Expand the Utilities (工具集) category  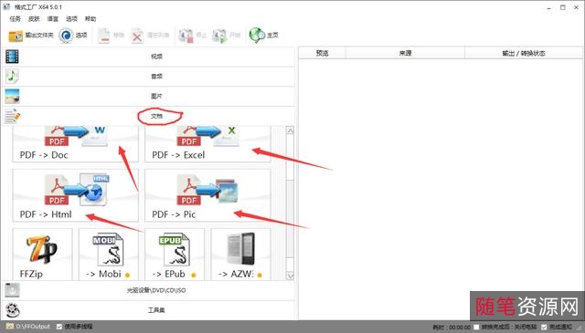pyautogui.click(x=148, y=310)
